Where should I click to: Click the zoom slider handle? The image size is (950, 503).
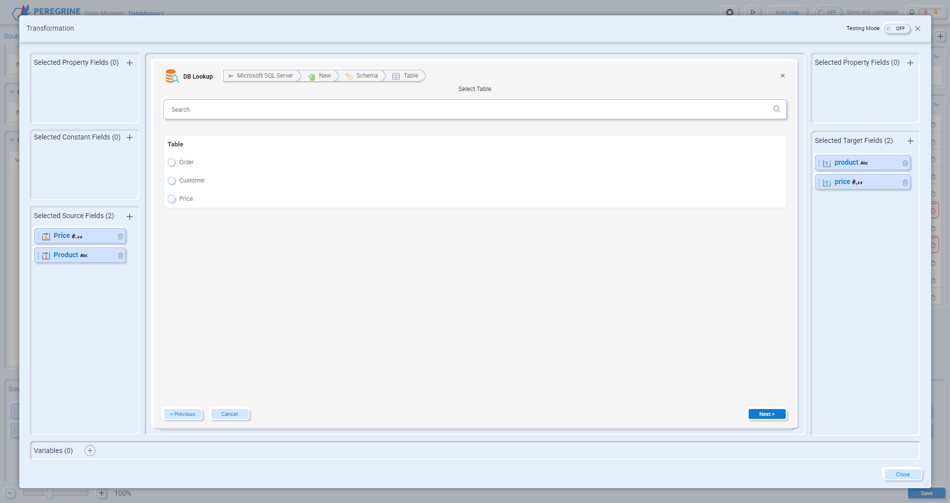point(49,493)
